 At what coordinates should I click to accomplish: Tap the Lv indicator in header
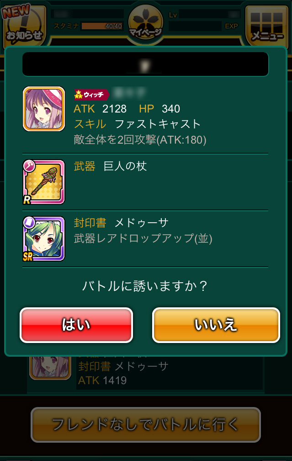[173, 15]
